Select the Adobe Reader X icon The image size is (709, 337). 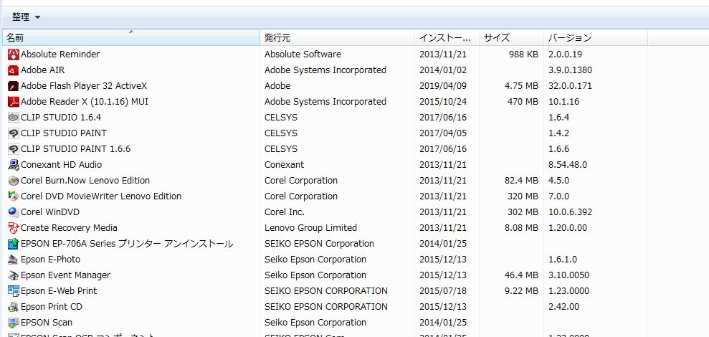coord(14,102)
